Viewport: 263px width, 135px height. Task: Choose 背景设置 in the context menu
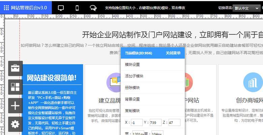153,99
